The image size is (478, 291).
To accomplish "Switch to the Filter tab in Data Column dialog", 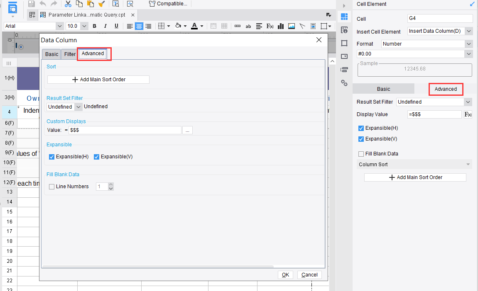I will tap(69, 54).
